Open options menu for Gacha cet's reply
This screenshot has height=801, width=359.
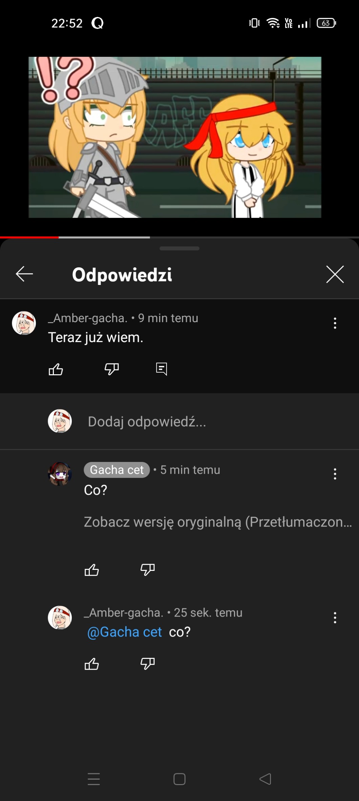click(x=335, y=474)
